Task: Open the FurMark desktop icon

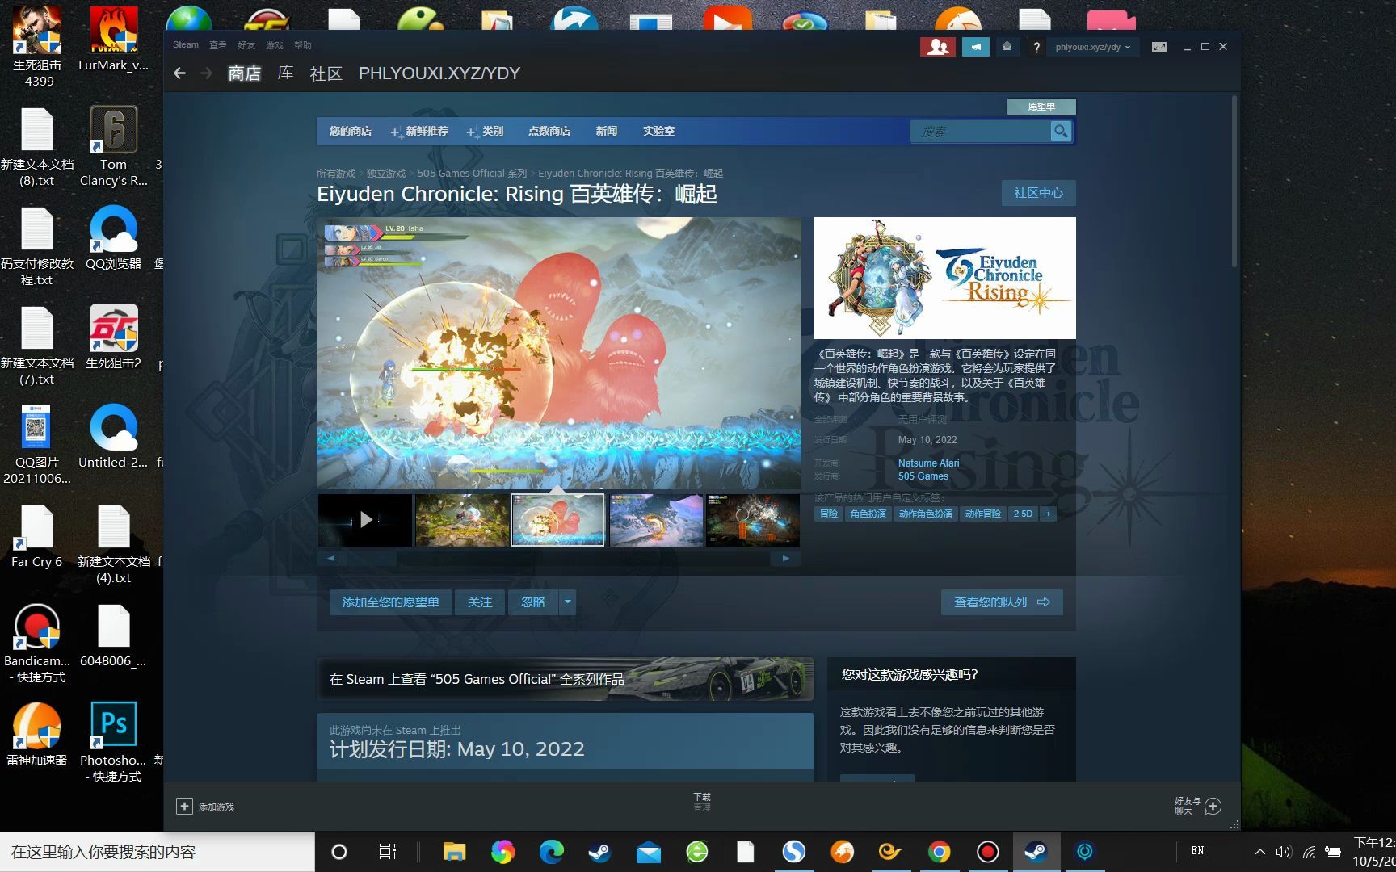Action: pos(113,39)
